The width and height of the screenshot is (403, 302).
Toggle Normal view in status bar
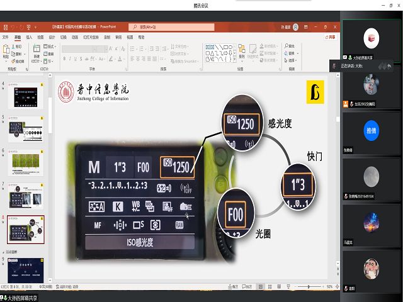coord(261,287)
